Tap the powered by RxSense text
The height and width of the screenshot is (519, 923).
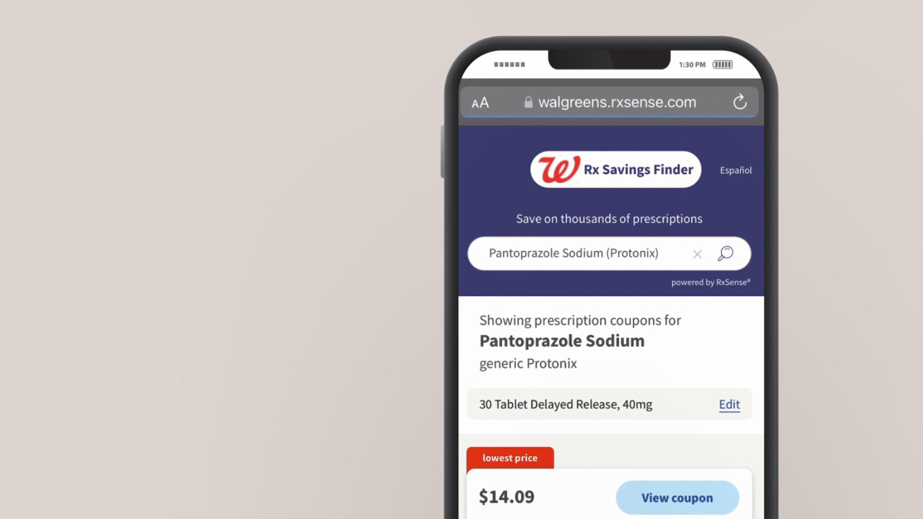[x=711, y=282]
